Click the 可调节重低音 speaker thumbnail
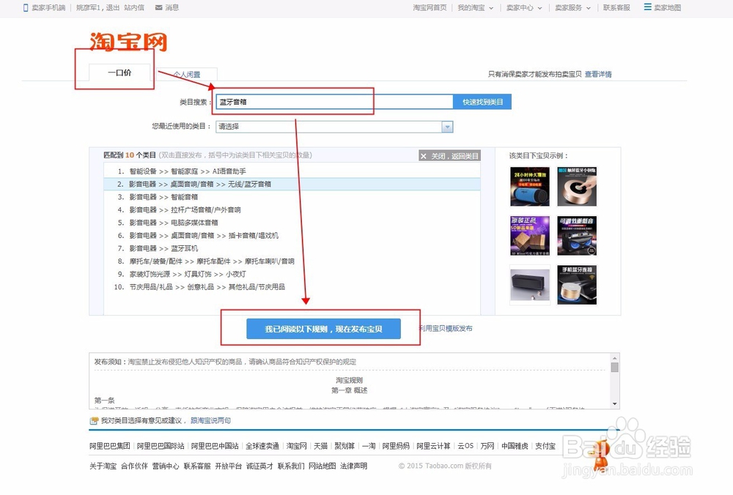733x495 pixels. coord(577,235)
